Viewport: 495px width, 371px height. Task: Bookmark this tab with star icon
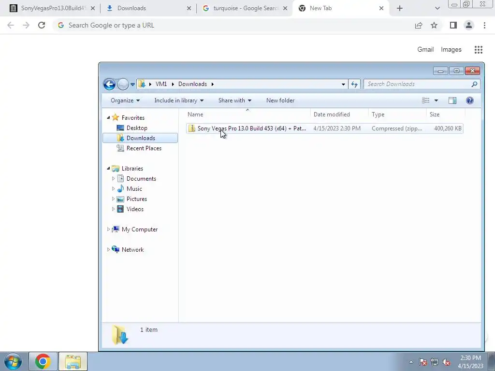pos(434,25)
